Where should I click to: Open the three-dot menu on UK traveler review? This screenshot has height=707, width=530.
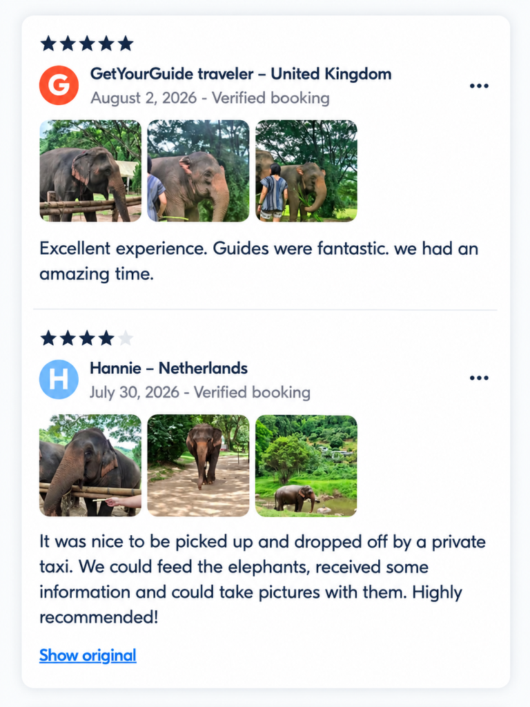tap(479, 86)
